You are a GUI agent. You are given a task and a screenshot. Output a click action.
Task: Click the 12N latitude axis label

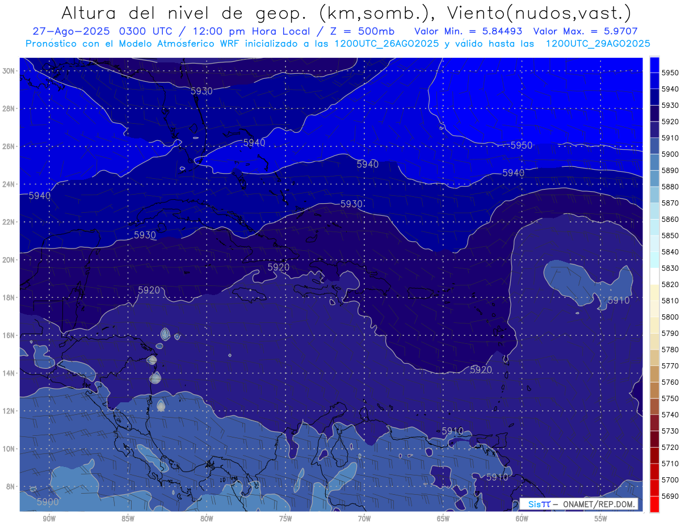[x=9, y=411]
